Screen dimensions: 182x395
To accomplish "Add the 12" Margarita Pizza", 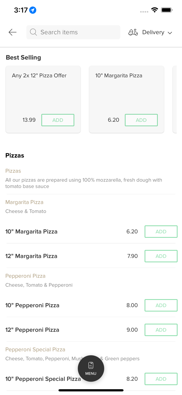I will [x=161, y=256].
